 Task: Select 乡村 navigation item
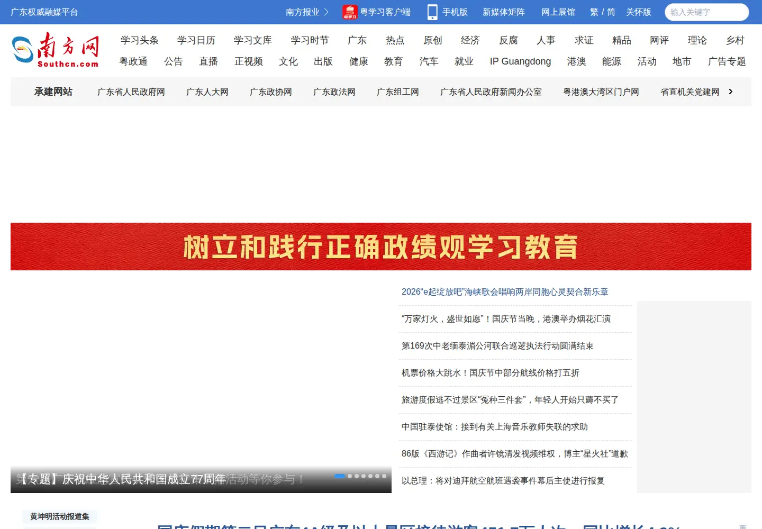pyautogui.click(x=735, y=40)
